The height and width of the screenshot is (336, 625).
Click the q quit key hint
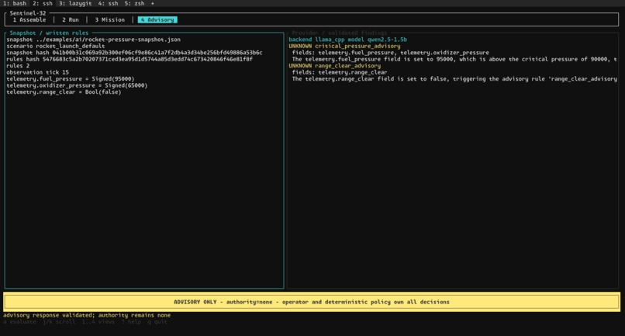tap(157, 321)
